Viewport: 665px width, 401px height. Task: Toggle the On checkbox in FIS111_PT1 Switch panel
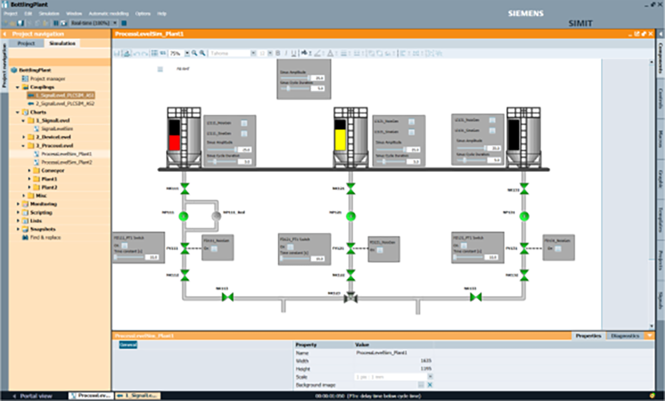click(x=125, y=244)
